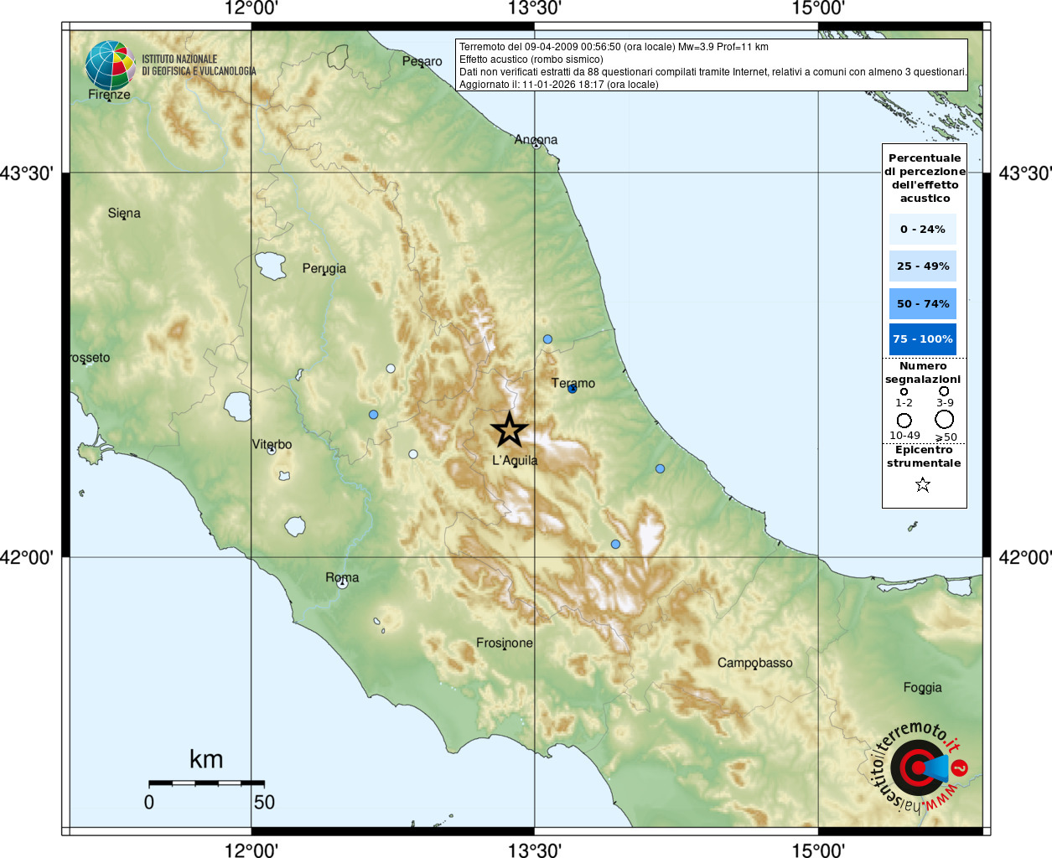1052x858 pixels.
Task: Click the Viterbo city label
Action: [272, 444]
